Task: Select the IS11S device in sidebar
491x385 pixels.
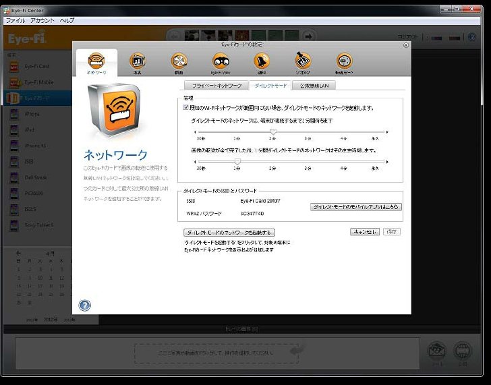Action: [38, 209]
